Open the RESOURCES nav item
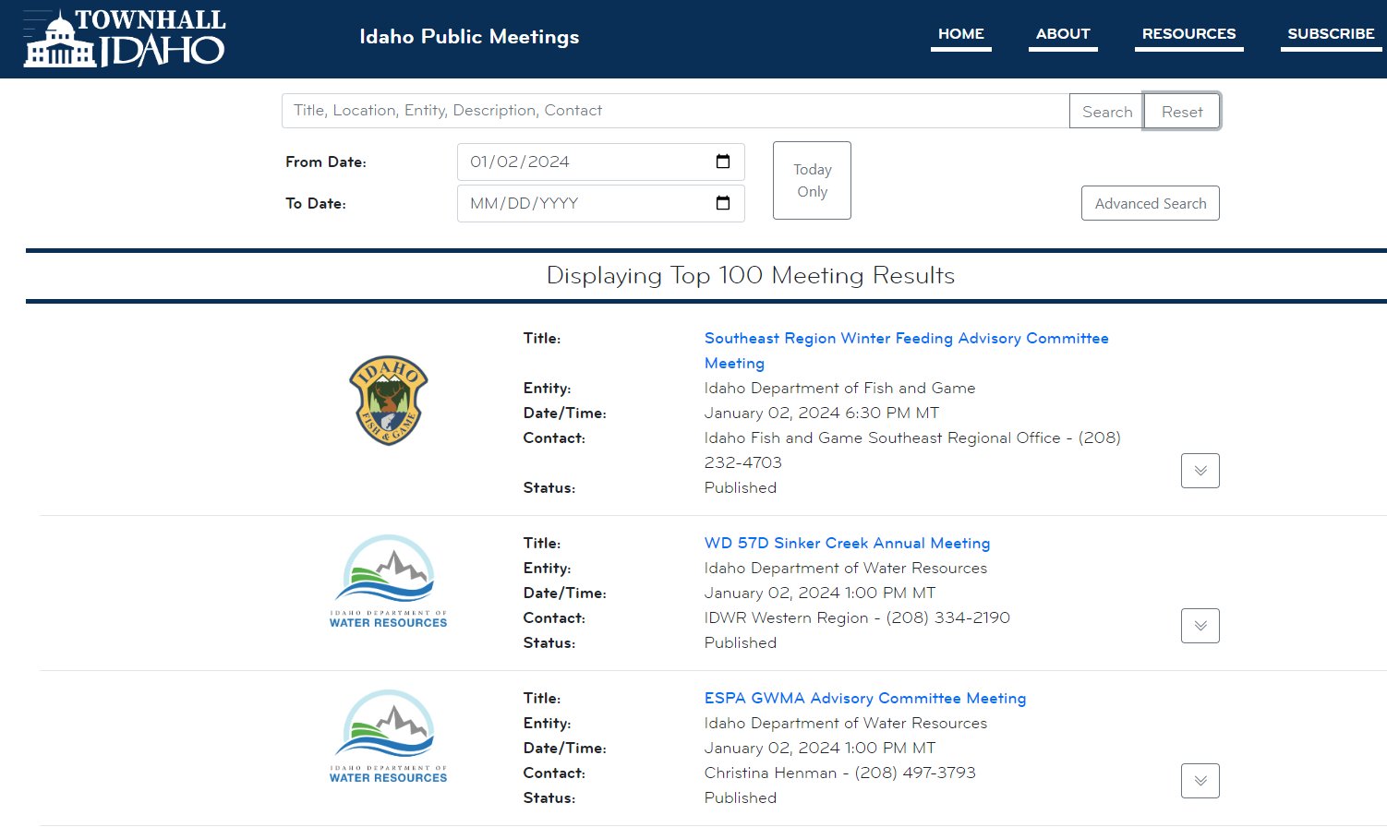 pyautogui.click(x=1188, y=34)
